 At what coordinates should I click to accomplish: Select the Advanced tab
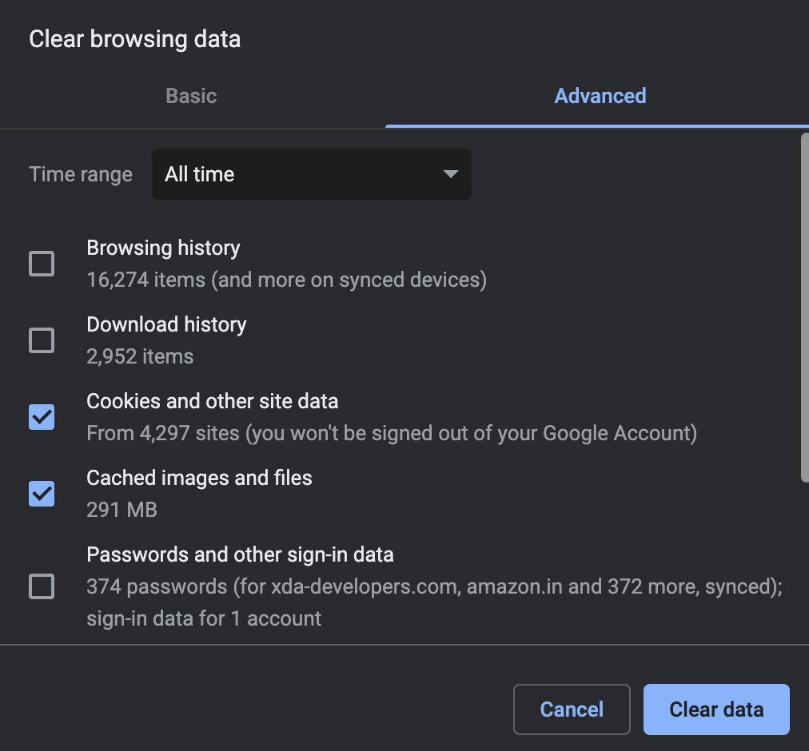[600, 96]
